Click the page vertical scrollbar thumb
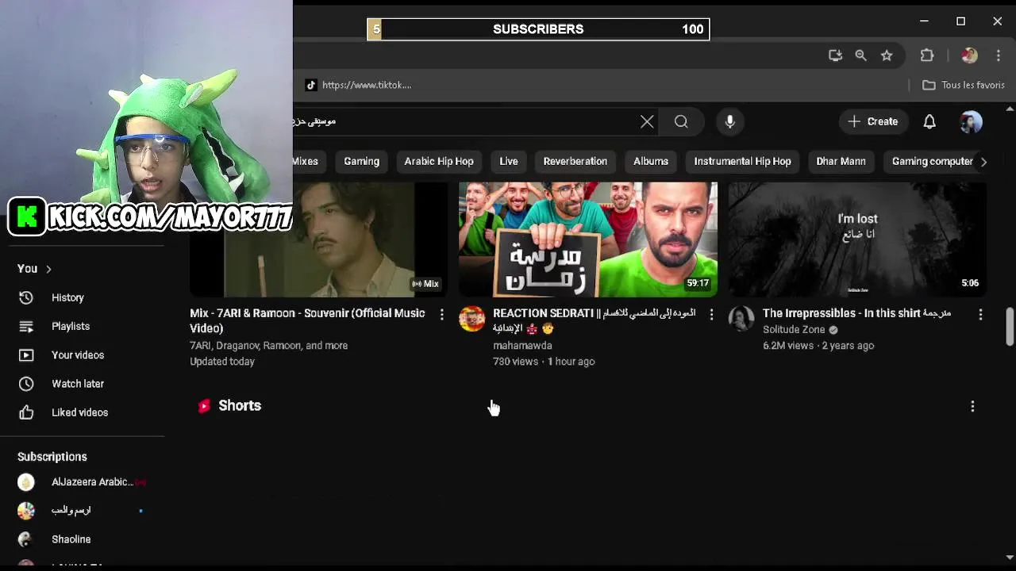 1010,326
